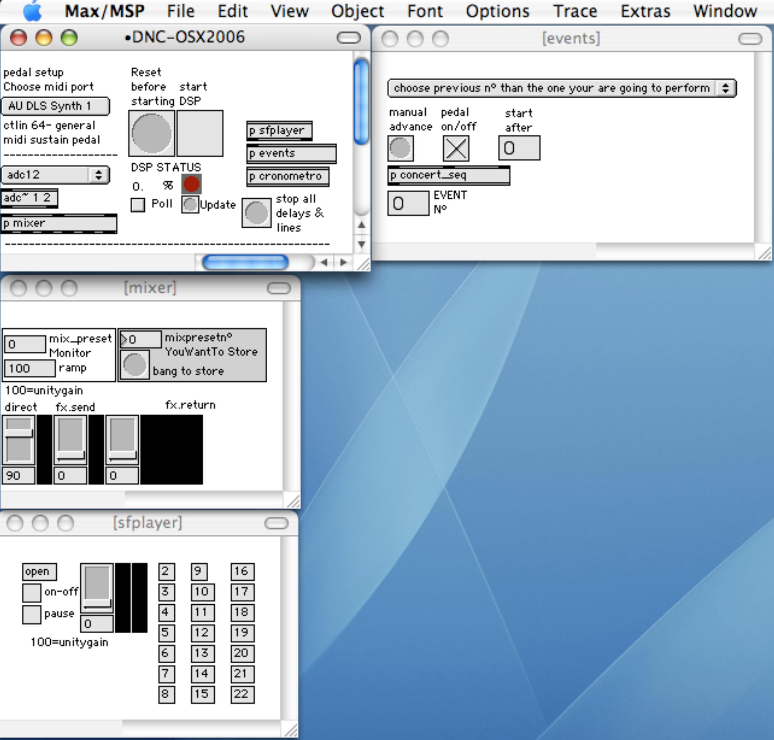Image resolution: width=774 pixels, height=740 pixels.
Task: Click the adc~ 1 2 object
Action: (x=30, y=198)
